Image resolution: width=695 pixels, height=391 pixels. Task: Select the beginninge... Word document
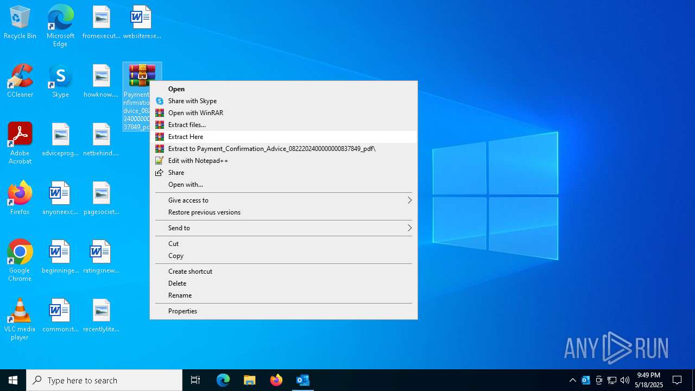(60, 257)
